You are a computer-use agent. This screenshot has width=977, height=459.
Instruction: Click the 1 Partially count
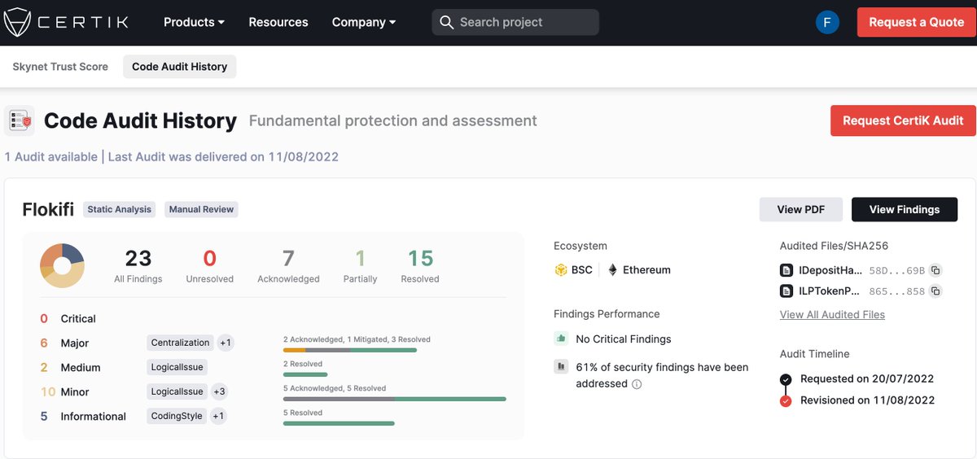click(x=360, y=265)
